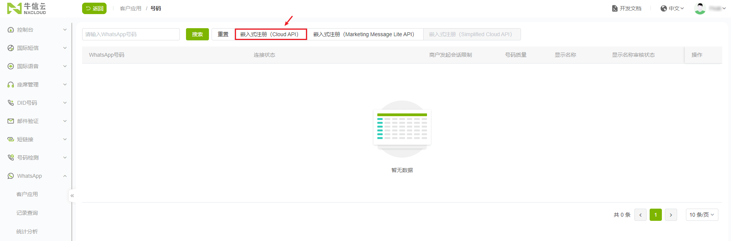Screen dimensions: 731x241
Task: Click the 商户发起会话限制 column header
Action: tap(451, 55)
